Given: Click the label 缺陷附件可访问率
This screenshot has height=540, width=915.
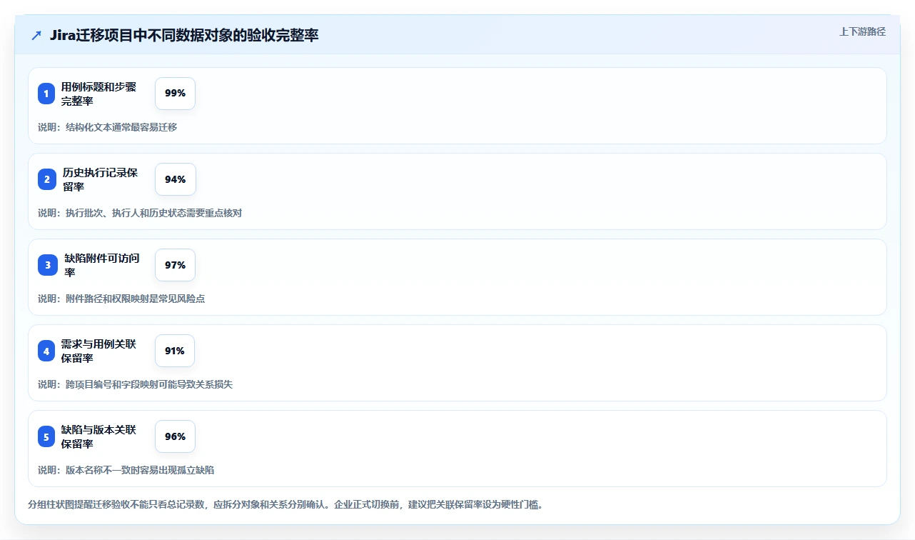Looking at the screenshot, I should pos(101,265).
